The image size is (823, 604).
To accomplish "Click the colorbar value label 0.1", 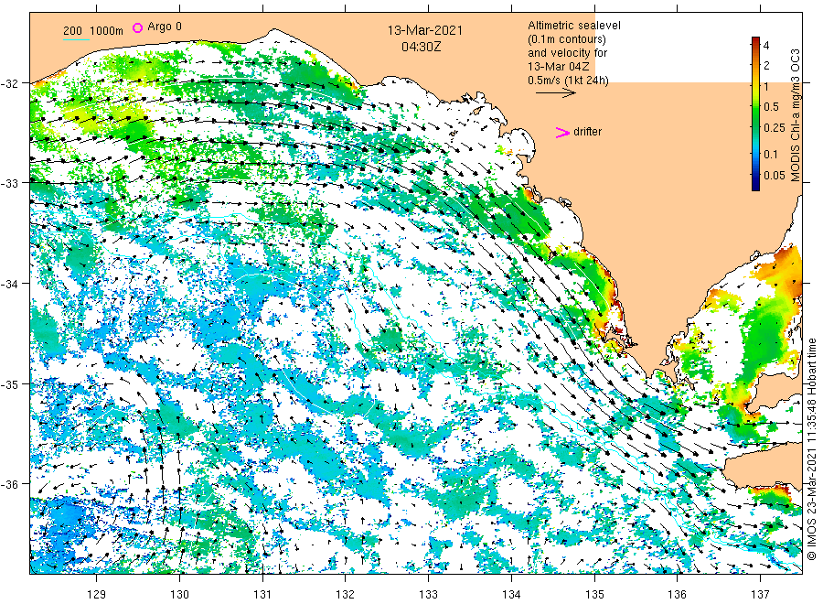I will [771, 155].
